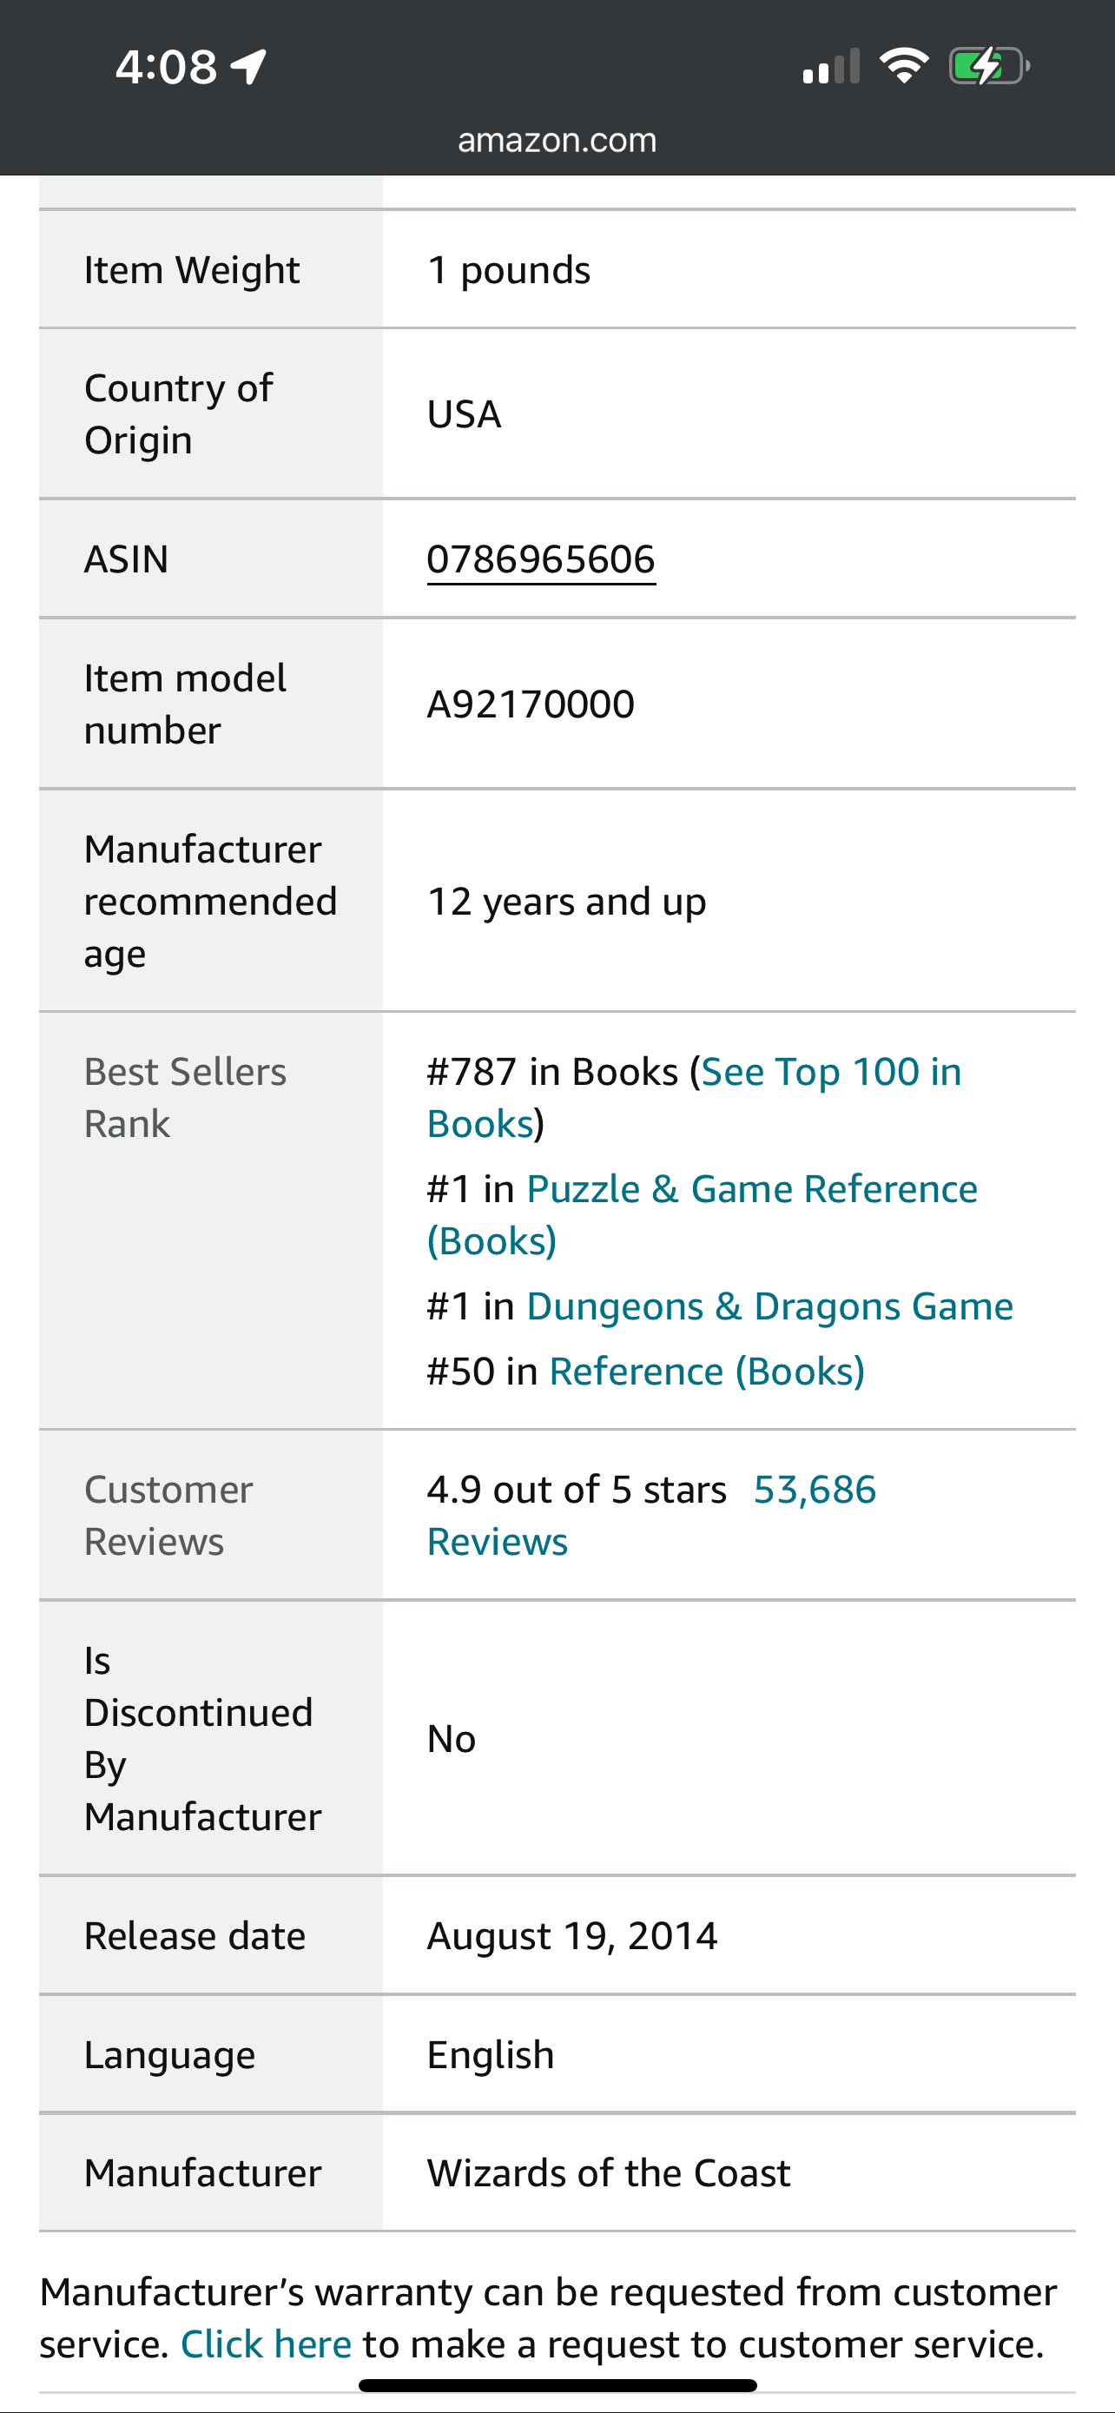Viewport: 1115px width, 2413px height.
Task: Select the underlined ASIN number 0786965606
Action: pos(541,559)
